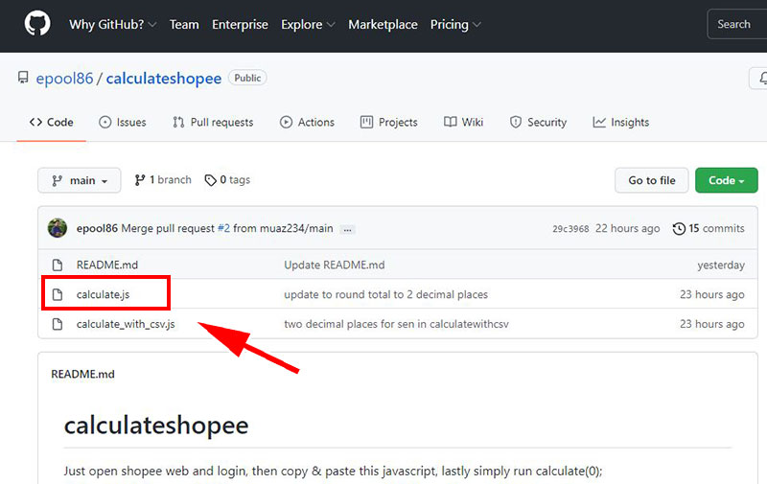Viewport: 767px width, 484px height.
Task: Click the calculateshopee README heading
Action: [x=156, y=426]
